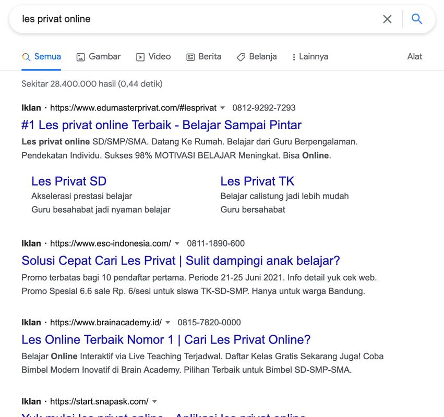This screenshot has width=444, height=417.
Task: Click the Berita newspaper icon
Action: (190, 57)
